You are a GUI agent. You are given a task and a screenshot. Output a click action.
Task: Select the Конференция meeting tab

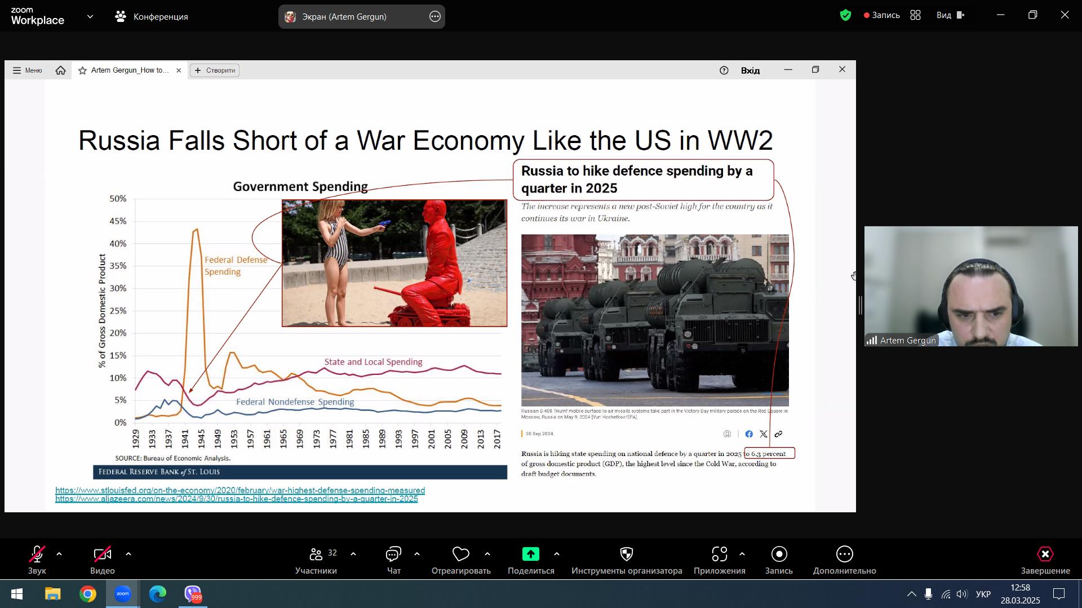pos(152,17)
